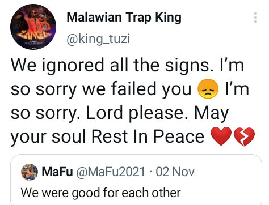Click the "your soul" text on last line

pyautogui.click(x=48, y=137)
